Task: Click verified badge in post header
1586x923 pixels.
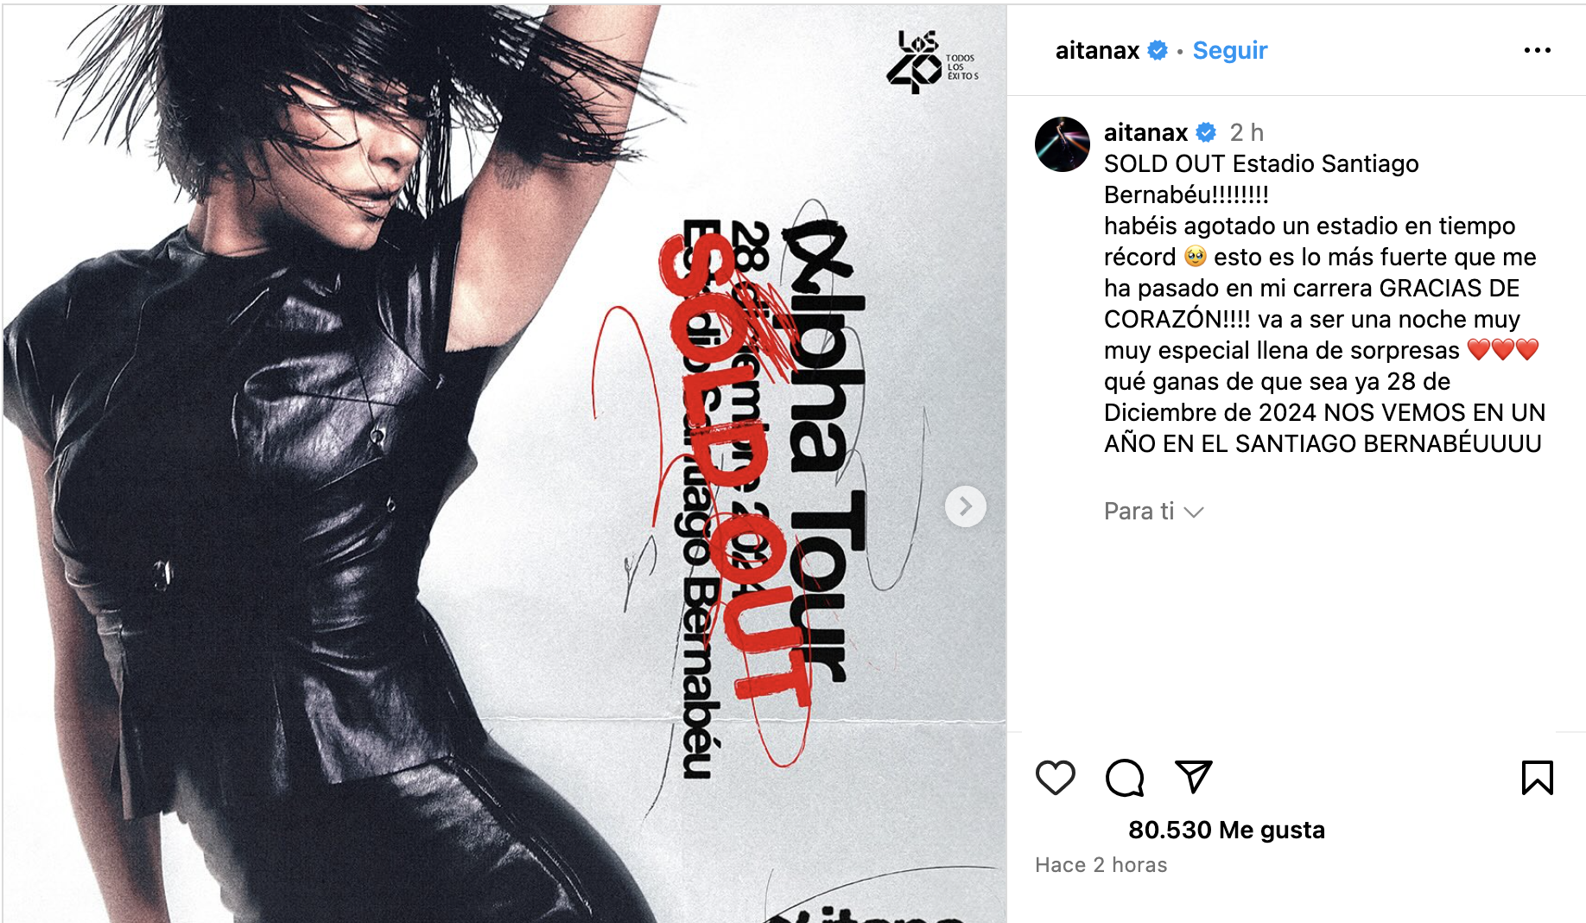Action: click(x=1158, y=51)
